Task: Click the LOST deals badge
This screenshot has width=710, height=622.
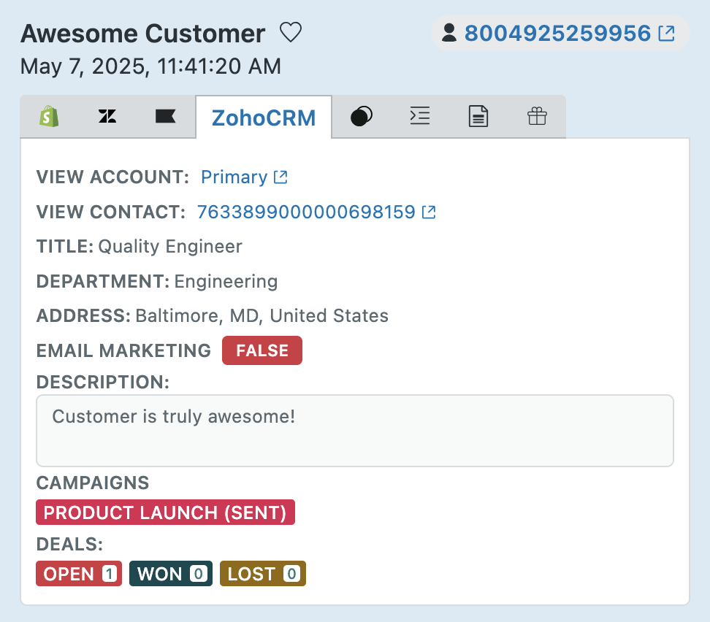Action: (x=263, y=574)
